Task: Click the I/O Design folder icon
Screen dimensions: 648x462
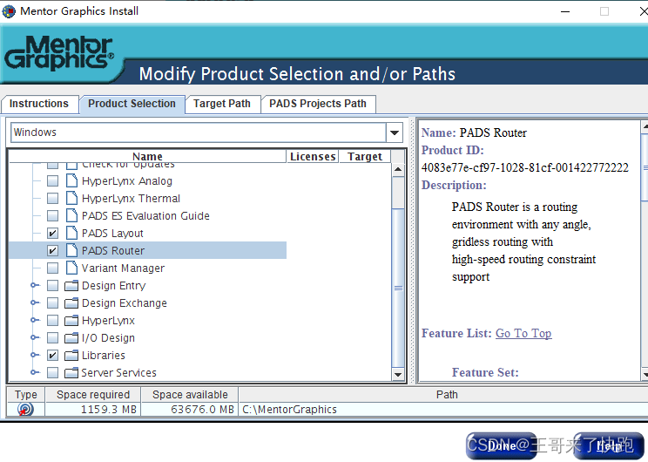Action: (x=71, y=337)
